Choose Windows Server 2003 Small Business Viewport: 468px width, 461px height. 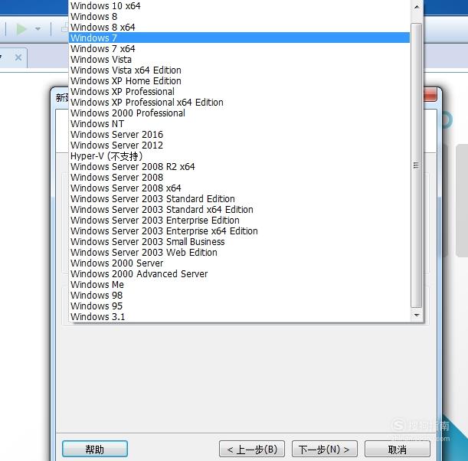click(x=240, y=242)
